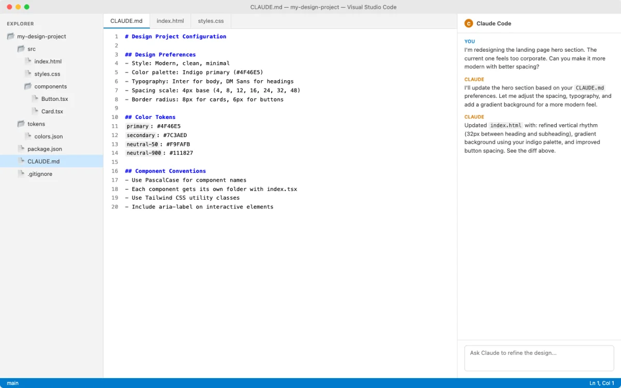This screenshot has height=388, width=621.
Task: Click the window title bar text
Action: [323, 7]
